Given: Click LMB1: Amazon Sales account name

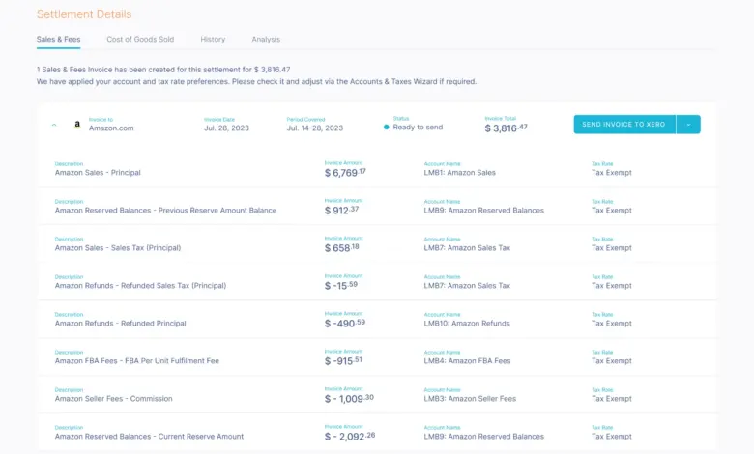Looking at the screenshot, I should click(x=460, y=173).
